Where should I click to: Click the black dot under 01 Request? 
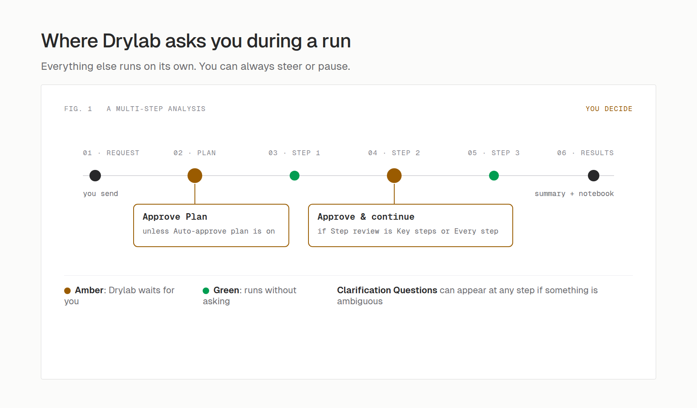tap(95, 176)
